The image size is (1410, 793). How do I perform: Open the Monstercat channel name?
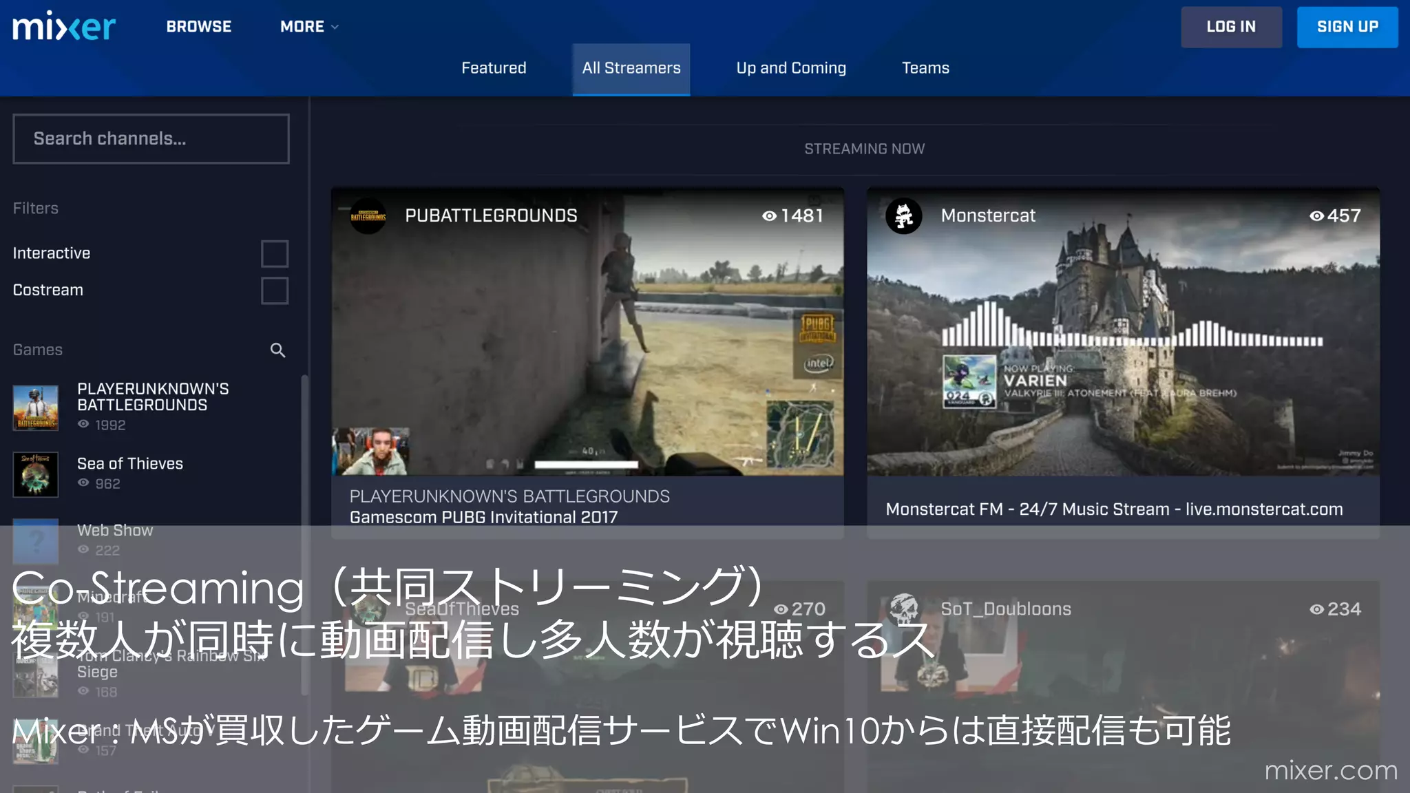click(x=988, y=215)
